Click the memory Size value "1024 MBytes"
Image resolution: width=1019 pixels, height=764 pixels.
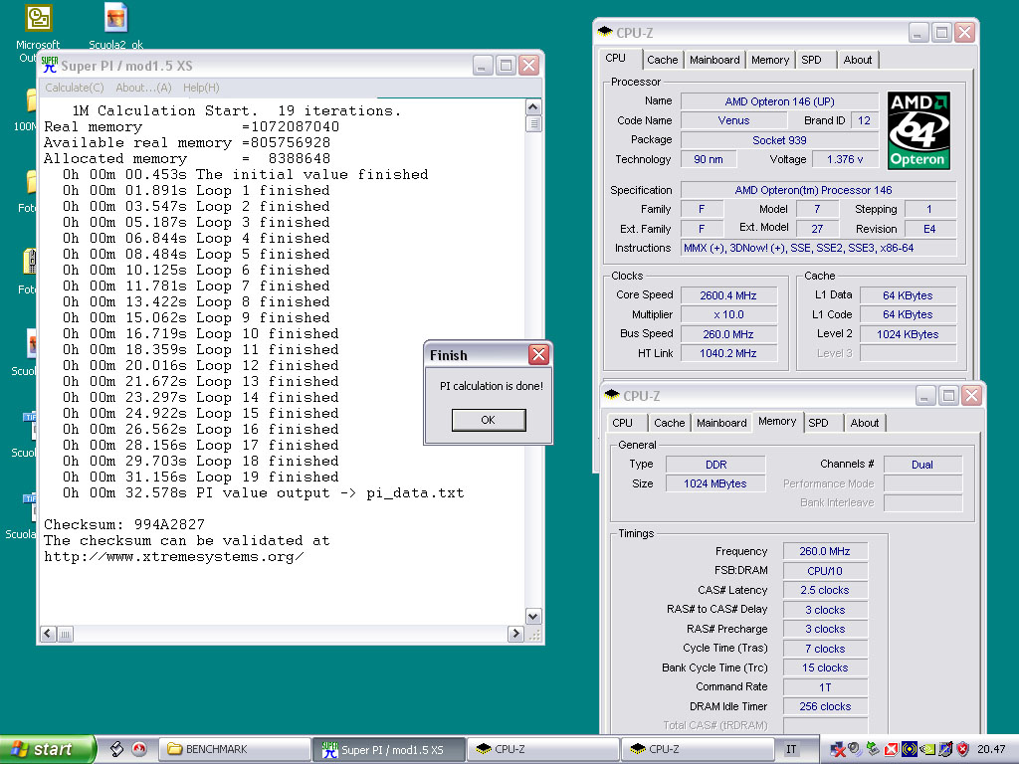pos(715,483)
